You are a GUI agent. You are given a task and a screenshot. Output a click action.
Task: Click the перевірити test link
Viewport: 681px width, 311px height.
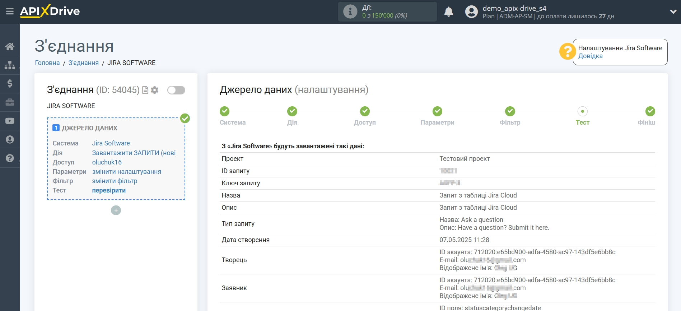click(109, 190)
